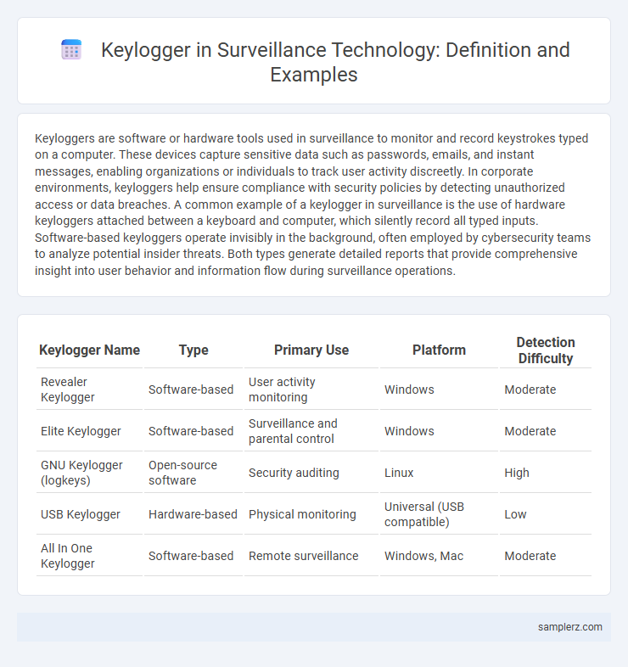628x667 pixels.
Task: Click the 'Keylogger Name' column header
Action: click(x=89, y=350)
